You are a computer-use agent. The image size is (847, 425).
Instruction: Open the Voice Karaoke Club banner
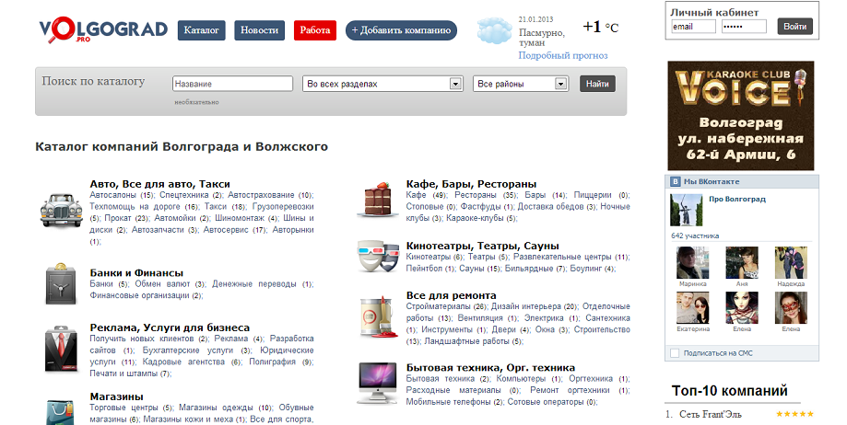[x=741, y=116]
